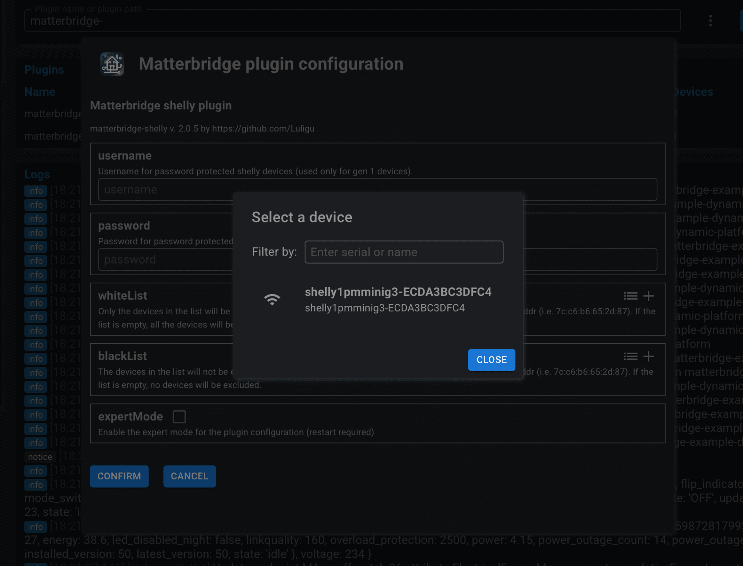743x566 pixels.
Task: Click the Name column header tab
Action: click(39, 92)
